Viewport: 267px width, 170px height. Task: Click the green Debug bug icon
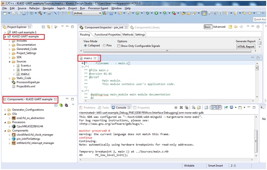[147, 13]
